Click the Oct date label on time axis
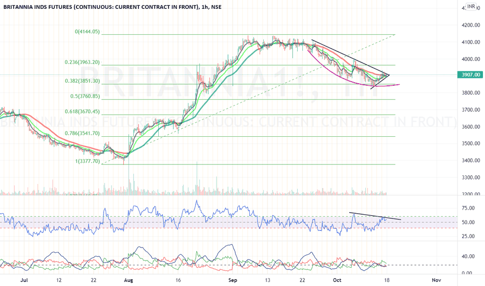Screen dimensions: 485x286 337,280
